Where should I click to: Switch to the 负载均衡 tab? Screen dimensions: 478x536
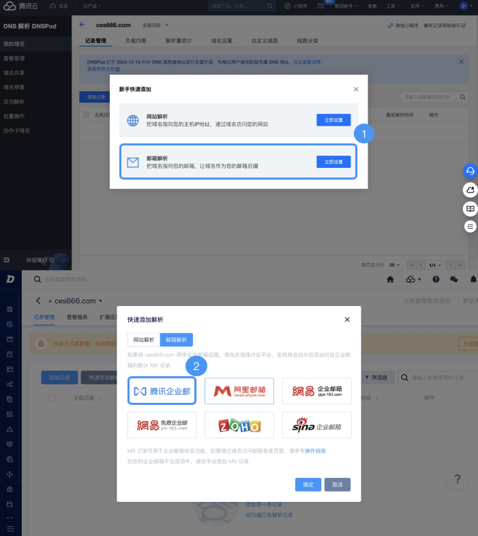point(136,41)
